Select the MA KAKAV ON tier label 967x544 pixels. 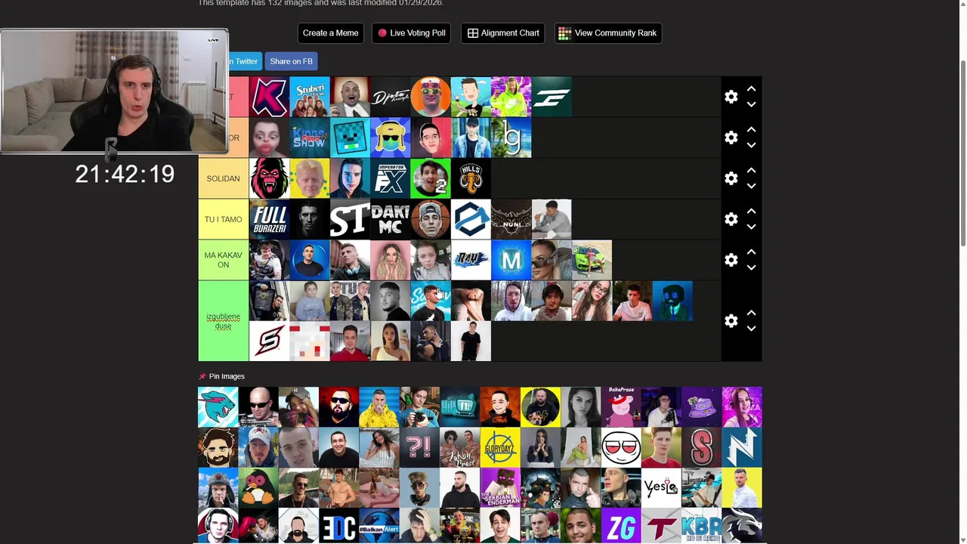pos(223,260)
